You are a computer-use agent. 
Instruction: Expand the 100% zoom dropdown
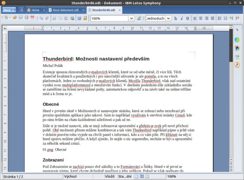click(x=131, y=19)
